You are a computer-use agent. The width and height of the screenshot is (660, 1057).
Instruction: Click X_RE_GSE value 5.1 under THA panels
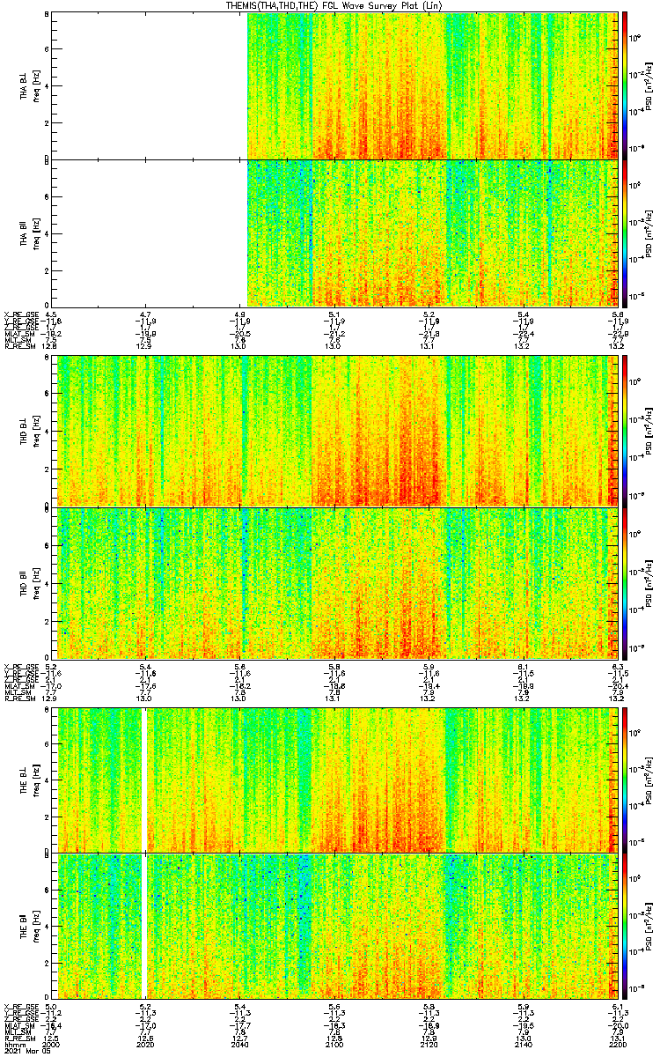point(334,314)
